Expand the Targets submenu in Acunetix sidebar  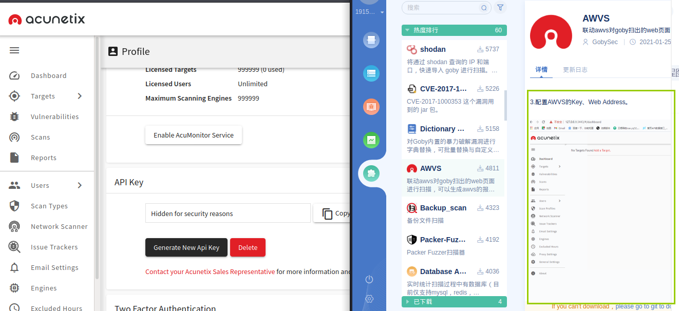coord(80,96)
